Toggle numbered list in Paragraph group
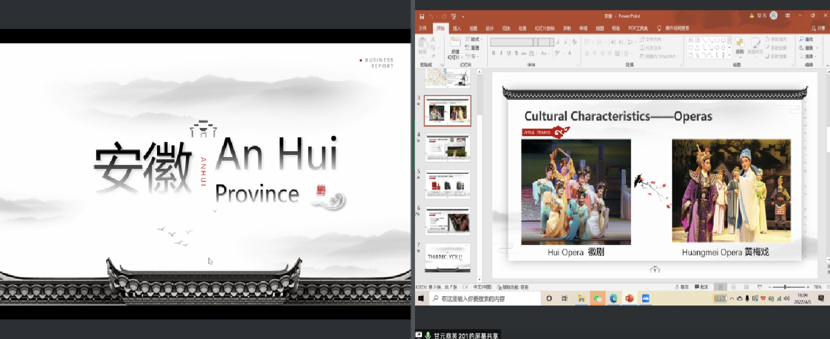The image size is (830, 339). pos(601,42)
